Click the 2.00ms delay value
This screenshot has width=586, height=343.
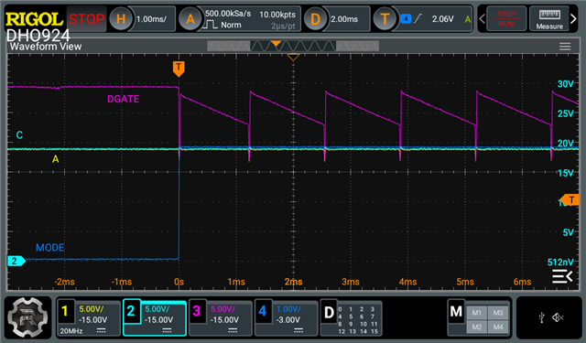pyautogui.click(x=344, y=19)
